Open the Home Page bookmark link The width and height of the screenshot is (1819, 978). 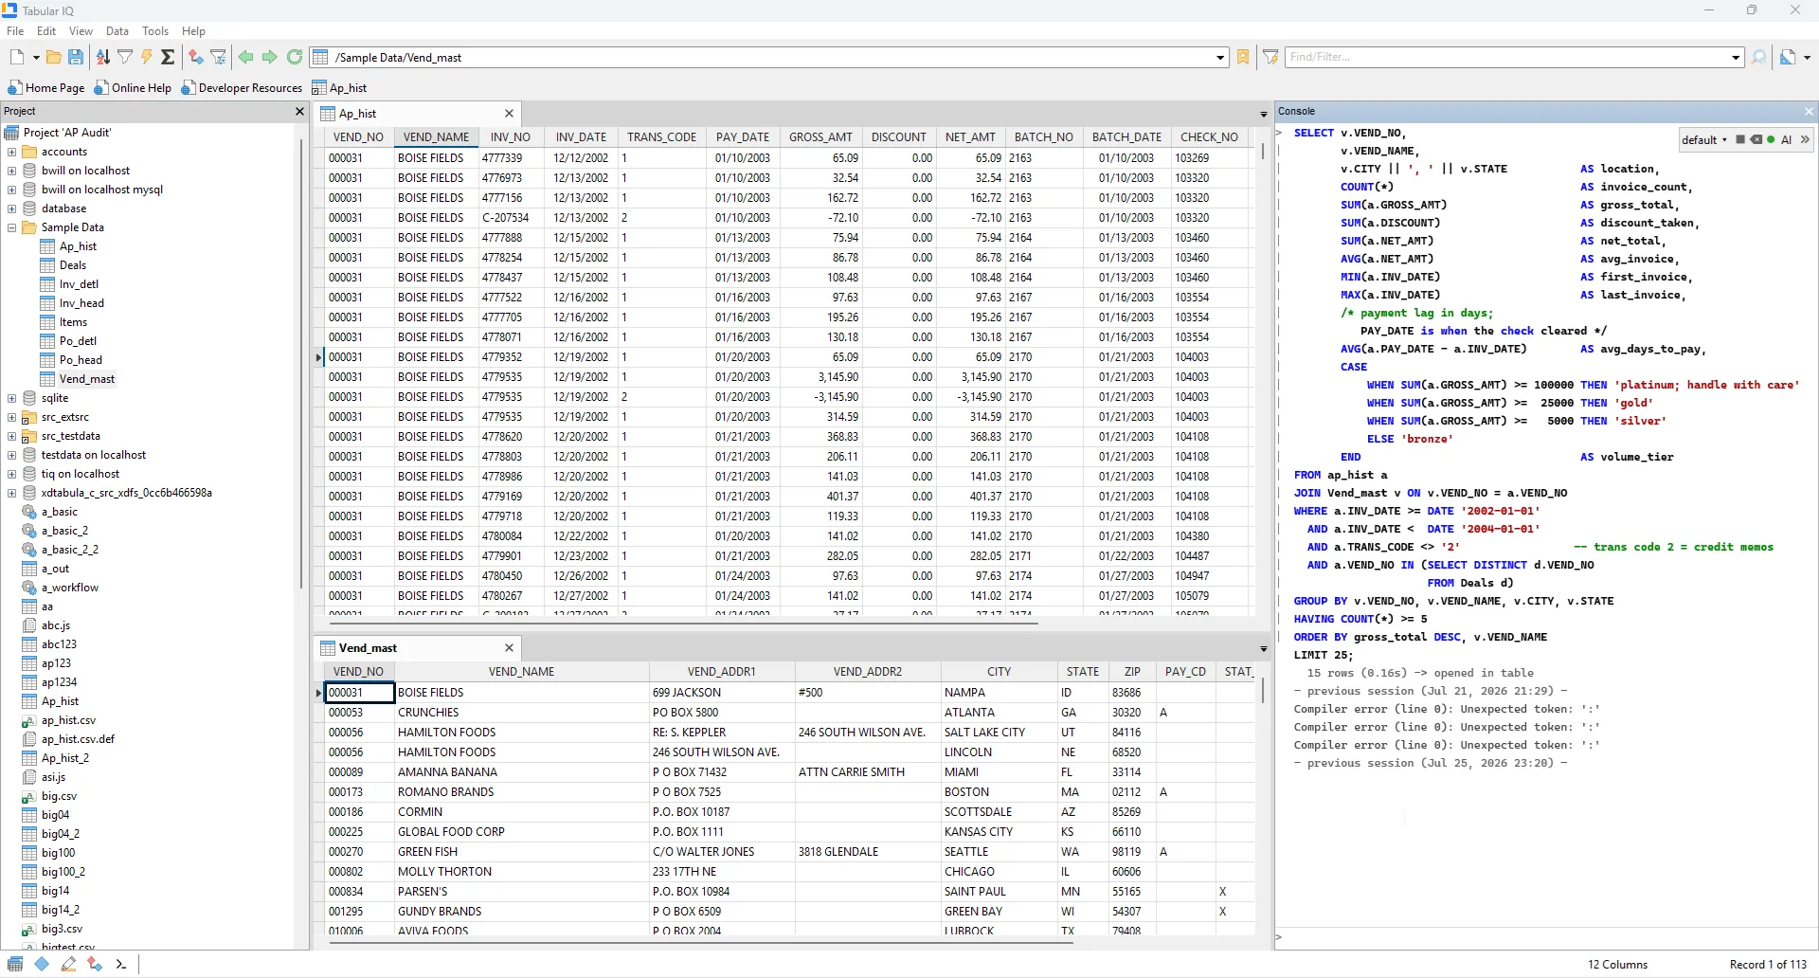(46, 88)
